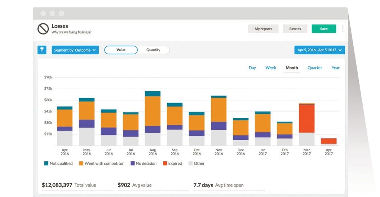This screenshot has height=197, width=380.
Task: Select the Day interval tab
Action: click(x=252, y=68)
